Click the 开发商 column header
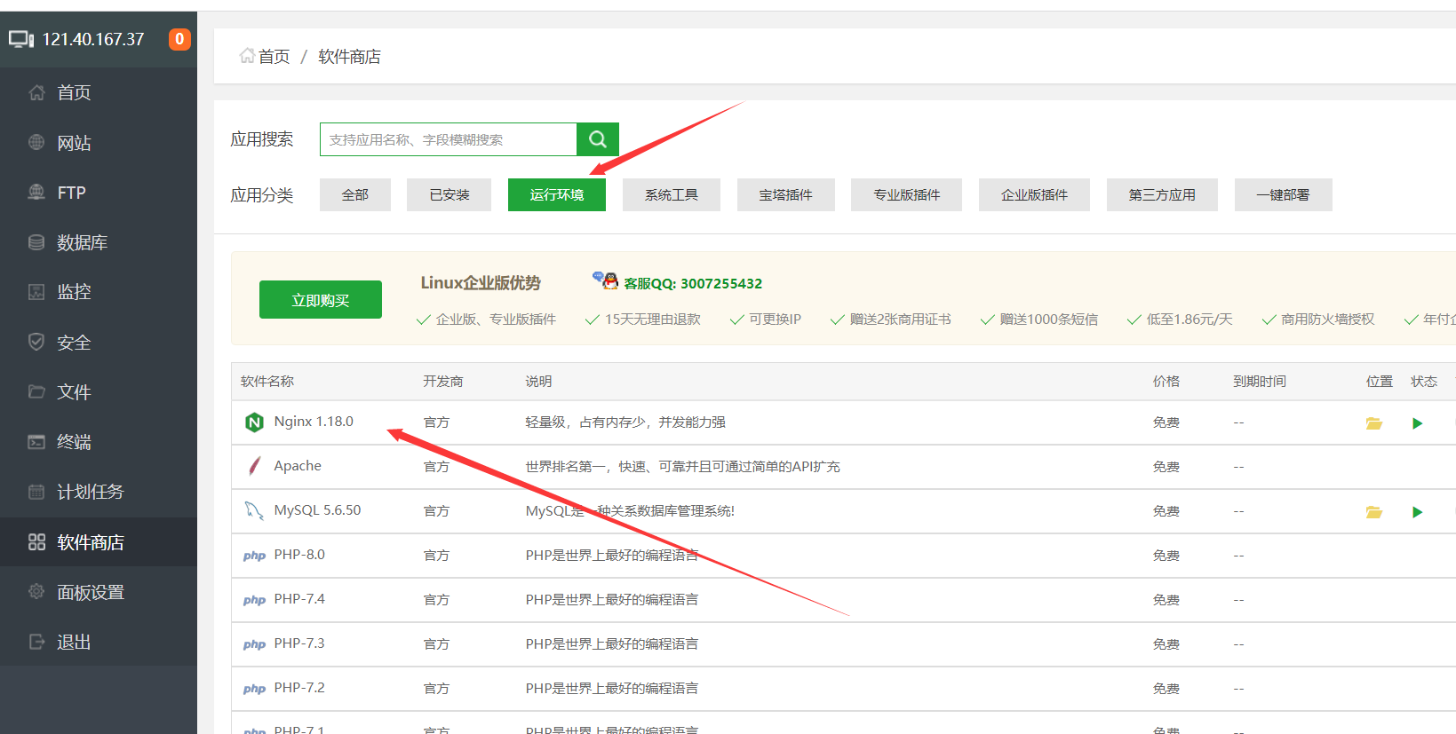The height and width of the screenshot is (734, 1456). click(442, 381)
